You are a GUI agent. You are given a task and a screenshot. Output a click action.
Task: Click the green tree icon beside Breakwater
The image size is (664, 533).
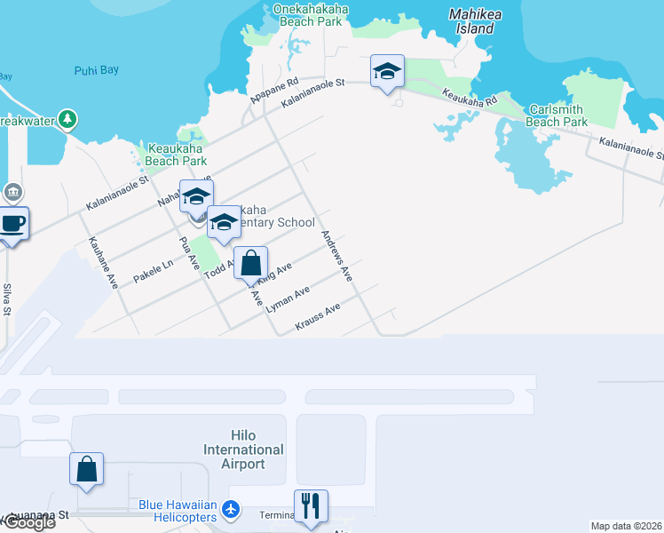[x=68, y=119]
